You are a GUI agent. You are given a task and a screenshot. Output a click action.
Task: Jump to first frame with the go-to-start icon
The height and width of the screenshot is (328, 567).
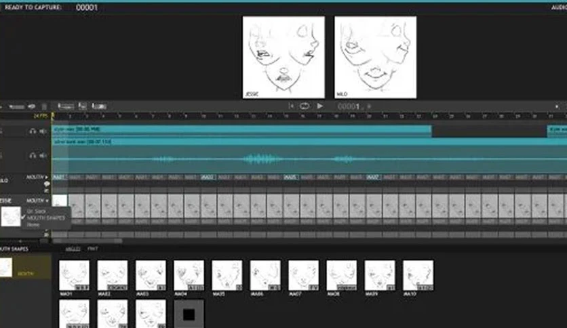click(x=291, y=106)
